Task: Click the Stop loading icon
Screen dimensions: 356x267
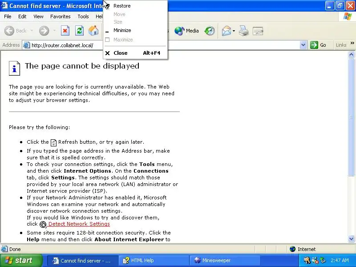Action: tap(65, 31)
